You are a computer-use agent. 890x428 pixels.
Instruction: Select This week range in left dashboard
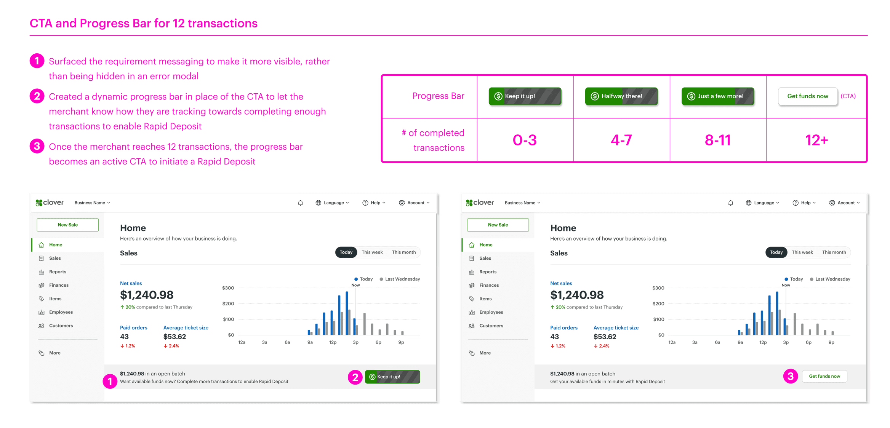click(372, 252)
